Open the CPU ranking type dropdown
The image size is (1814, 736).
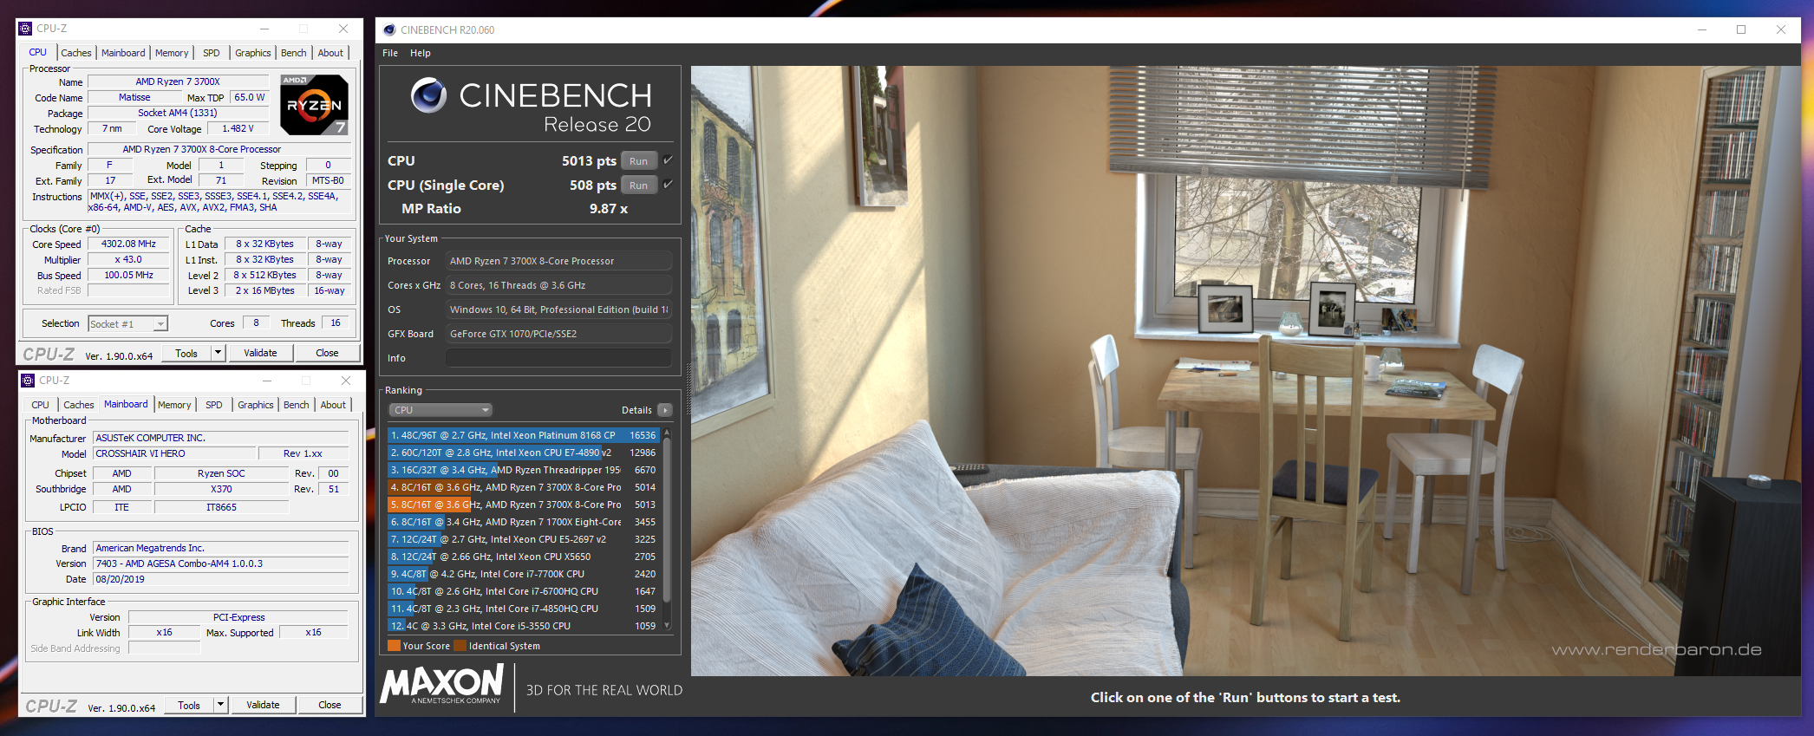[x=440, y=410]
